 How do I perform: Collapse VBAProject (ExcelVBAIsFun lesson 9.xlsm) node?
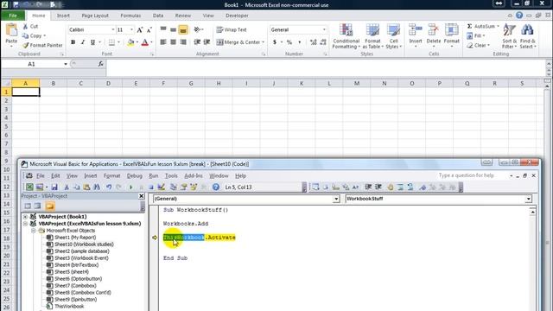(25, 224)
